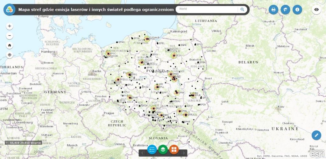Find my location on the map
The width and height of the screenshot is (326, 159).
click(9, 55)
